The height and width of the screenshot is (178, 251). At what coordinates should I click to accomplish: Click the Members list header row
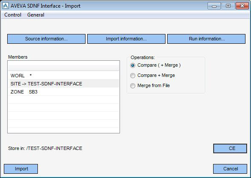63,66
